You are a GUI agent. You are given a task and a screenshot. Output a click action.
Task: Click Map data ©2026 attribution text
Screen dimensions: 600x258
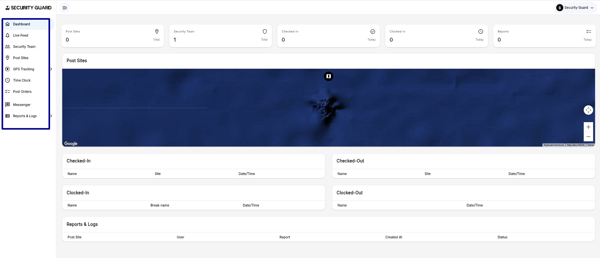(x=576, y=145)
